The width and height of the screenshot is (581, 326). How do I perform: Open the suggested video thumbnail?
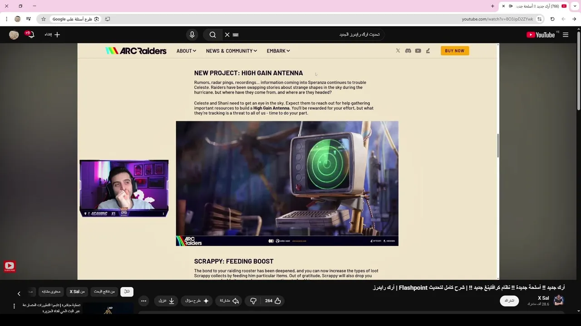(109, 309)
